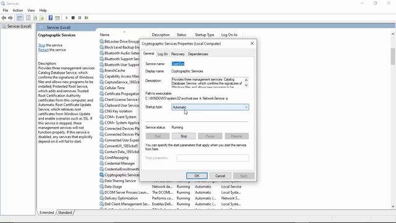Switch to the Dependencies tab
The height and width of the screenshot is (223, 396).
(x=198, y=54)
